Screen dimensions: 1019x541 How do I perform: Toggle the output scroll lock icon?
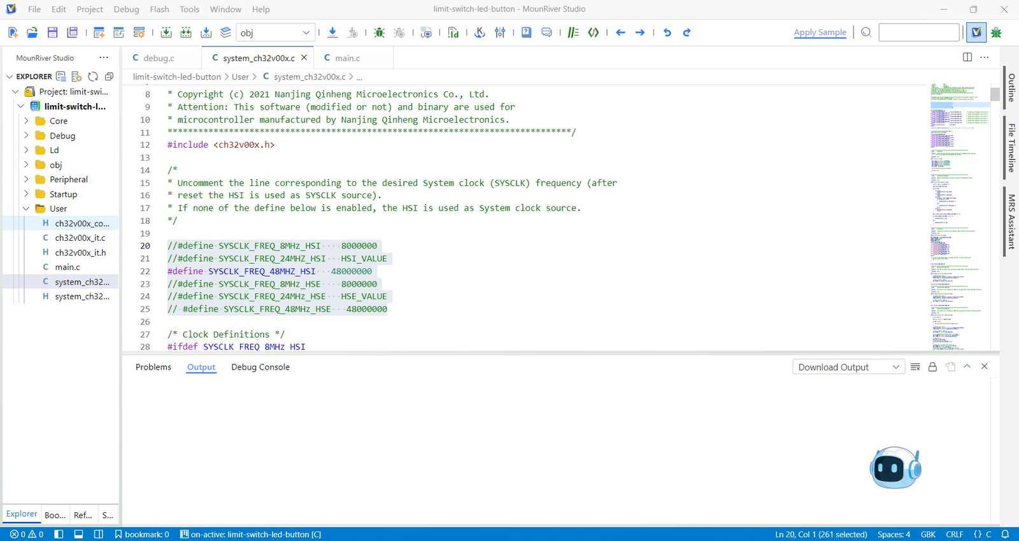[932, 367]
